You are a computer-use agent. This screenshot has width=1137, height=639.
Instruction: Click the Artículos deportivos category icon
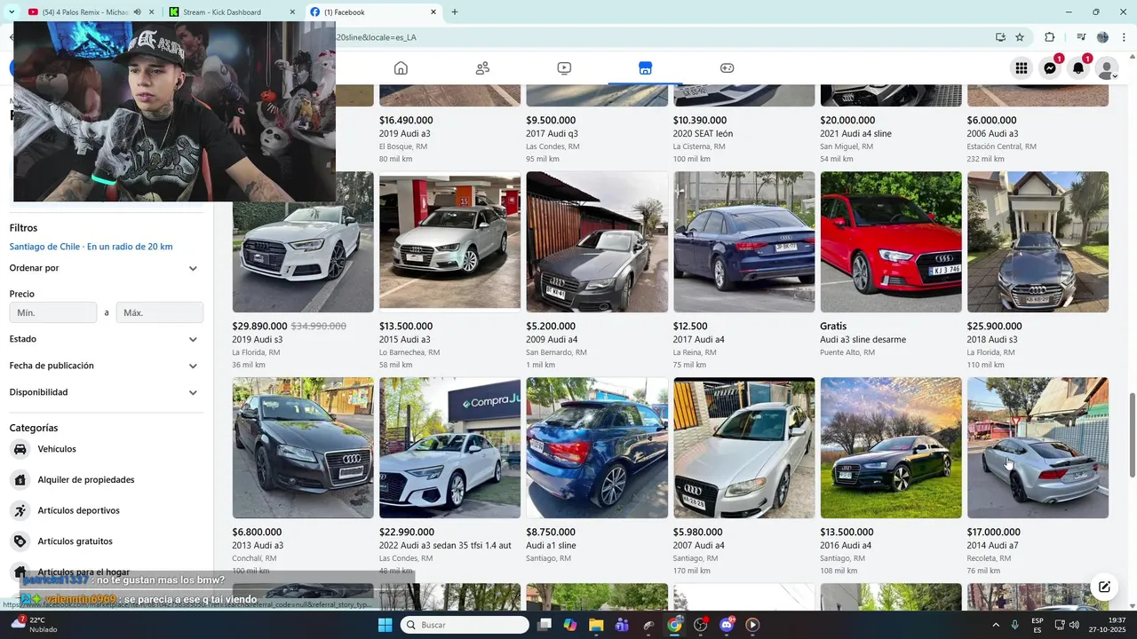[x=20, y=510]
